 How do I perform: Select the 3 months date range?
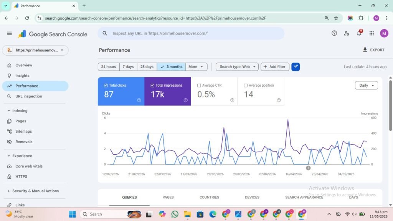pos(171,67)
